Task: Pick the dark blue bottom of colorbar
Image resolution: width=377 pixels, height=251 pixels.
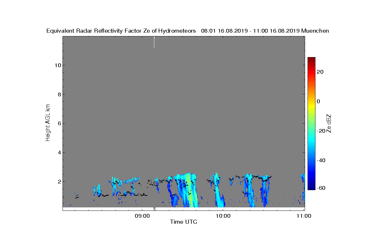Action: click(311, 189)
